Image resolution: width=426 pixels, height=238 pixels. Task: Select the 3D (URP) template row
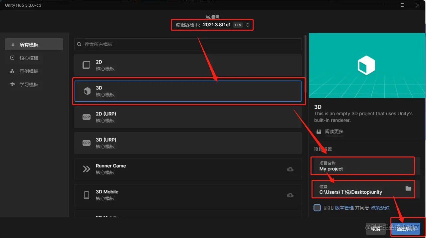[x=188, y=143]
